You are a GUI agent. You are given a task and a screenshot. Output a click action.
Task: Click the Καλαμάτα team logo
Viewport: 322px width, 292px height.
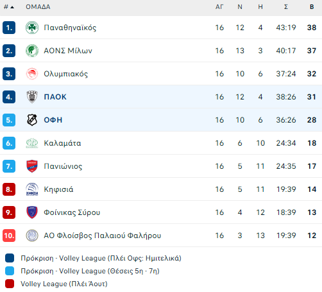(32, 143)
